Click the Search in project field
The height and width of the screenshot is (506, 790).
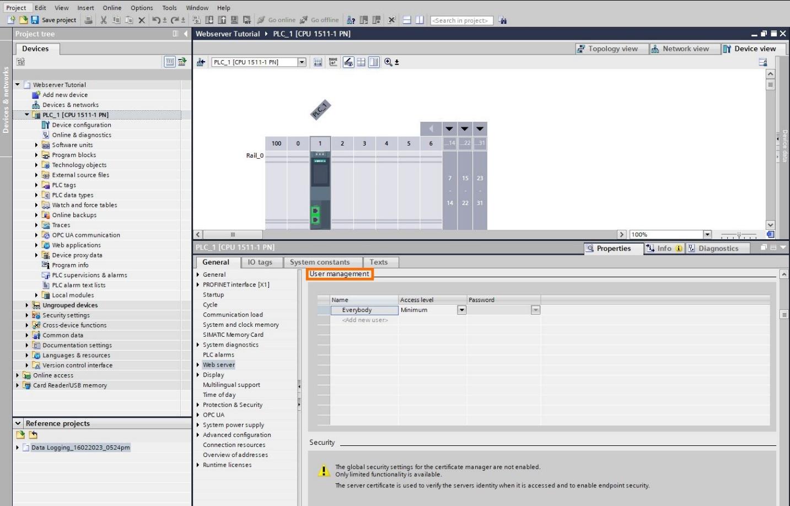461,20
